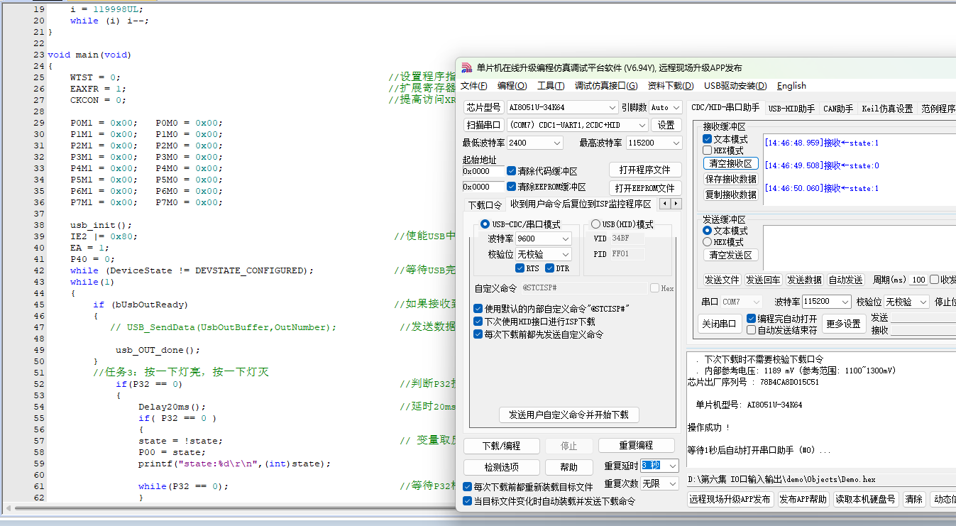Click the 帮助 button

pos(568,467)
